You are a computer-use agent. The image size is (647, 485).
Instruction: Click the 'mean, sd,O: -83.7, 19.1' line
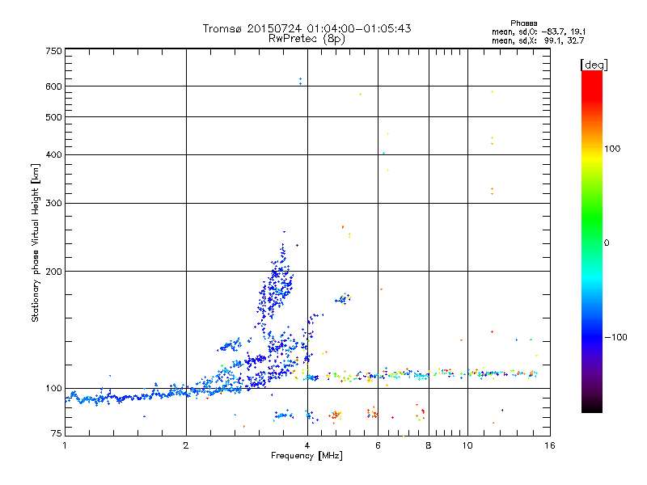click(x=539, y=32)
